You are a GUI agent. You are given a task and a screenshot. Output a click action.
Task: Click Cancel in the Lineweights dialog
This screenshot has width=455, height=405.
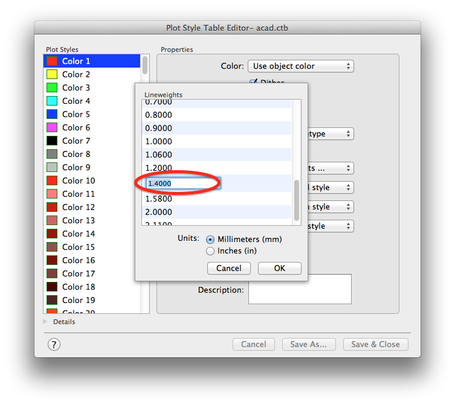pyautogui.click(x=228, y=268)
